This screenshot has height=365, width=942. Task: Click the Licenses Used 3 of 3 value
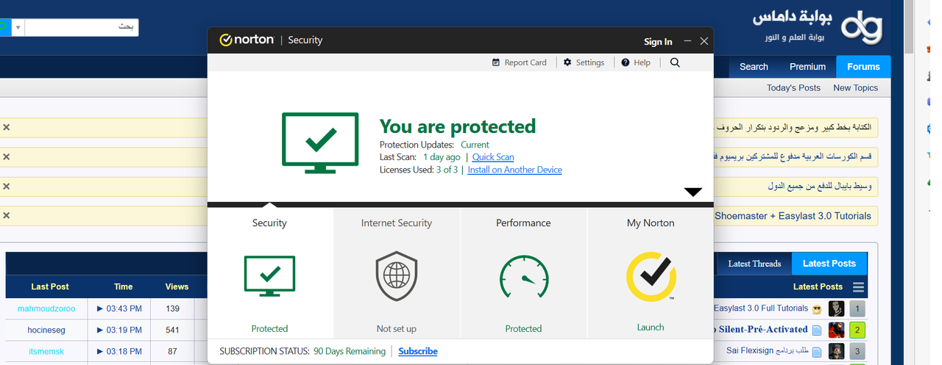(x=447, y=170)
